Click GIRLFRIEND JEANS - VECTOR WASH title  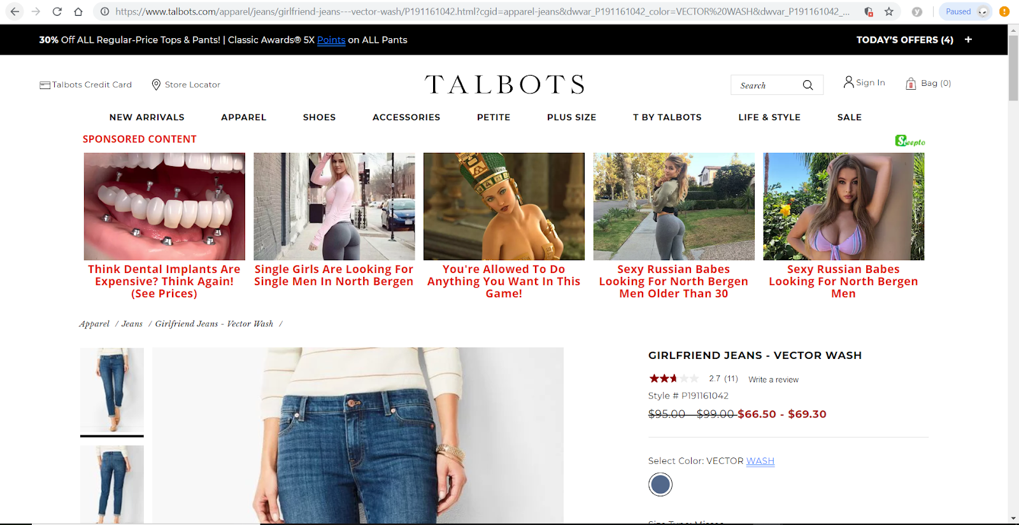[755, 356]
